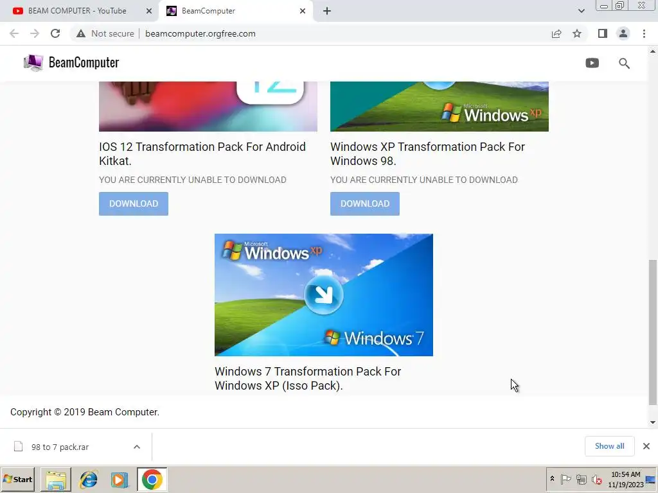The image size is (658, 493).
Task: Click the browser forward arrow
Action: click(x=35, y=33)
